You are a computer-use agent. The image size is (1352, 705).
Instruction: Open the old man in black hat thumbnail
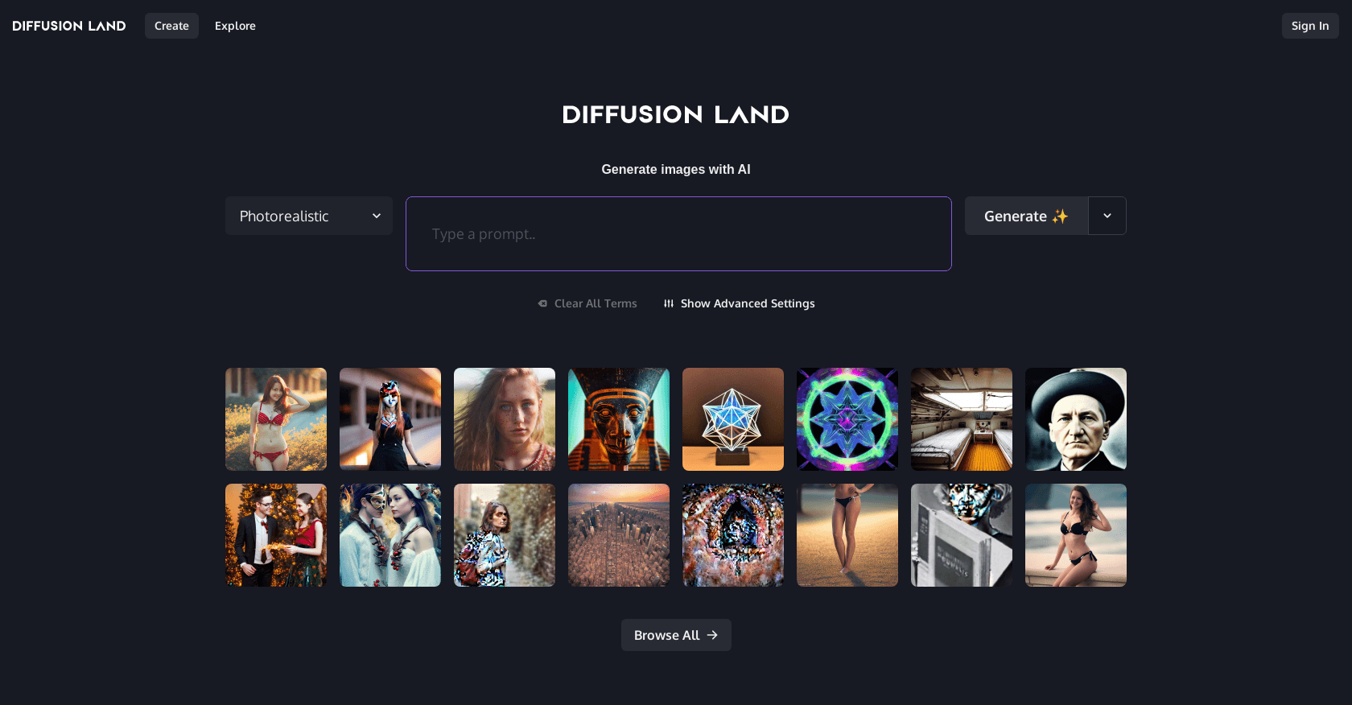coord(1076,419)
